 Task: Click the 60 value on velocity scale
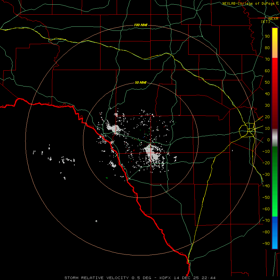click(267, 71)
